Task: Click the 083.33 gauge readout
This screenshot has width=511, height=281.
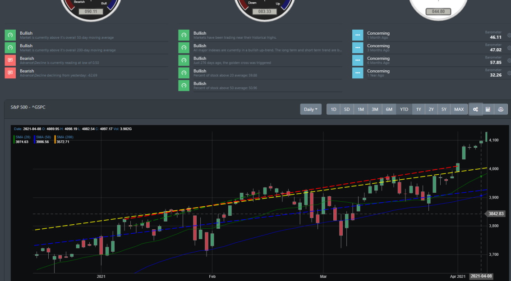Action: 265,11
